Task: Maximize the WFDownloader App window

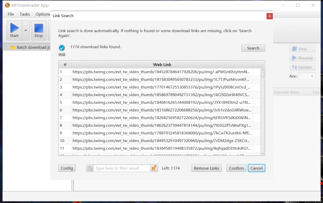Action: coord(298,5)
